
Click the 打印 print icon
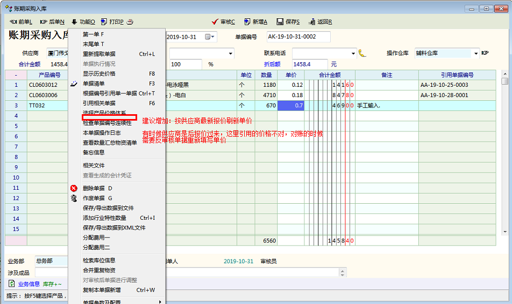tap(104, 22)
